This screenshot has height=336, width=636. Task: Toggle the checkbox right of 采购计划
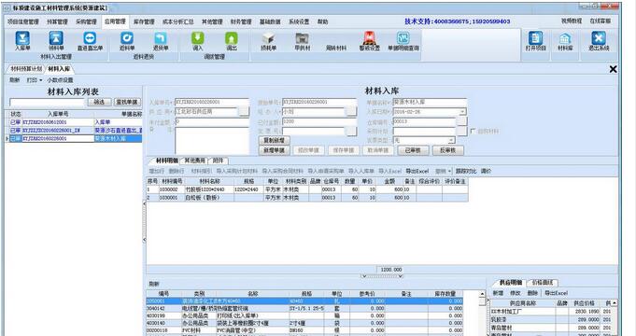473,131
